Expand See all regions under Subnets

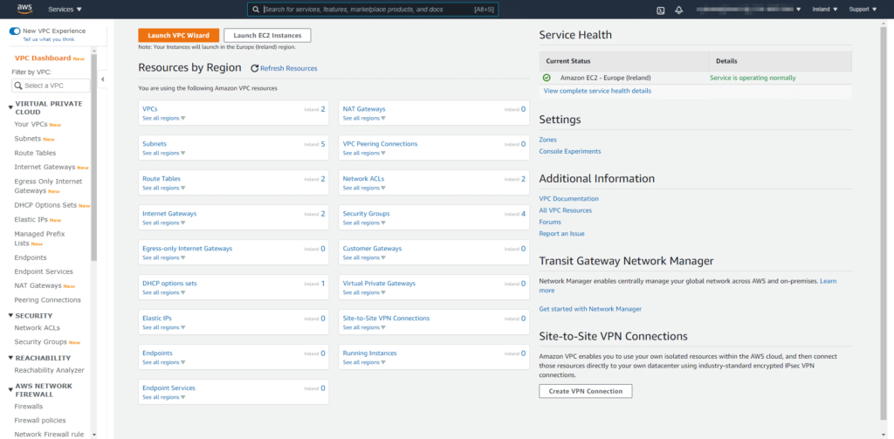pyautogui.click(x=164, y=153)
